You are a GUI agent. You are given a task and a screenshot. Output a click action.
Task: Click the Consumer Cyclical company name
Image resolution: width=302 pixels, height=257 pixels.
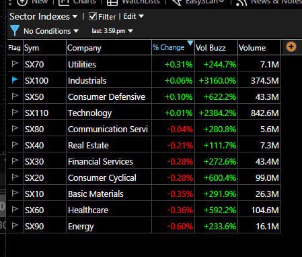pyautogui.click(x=102, y=178)
